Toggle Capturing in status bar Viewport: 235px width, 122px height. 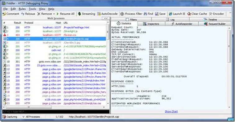click(x=10, y=117)
